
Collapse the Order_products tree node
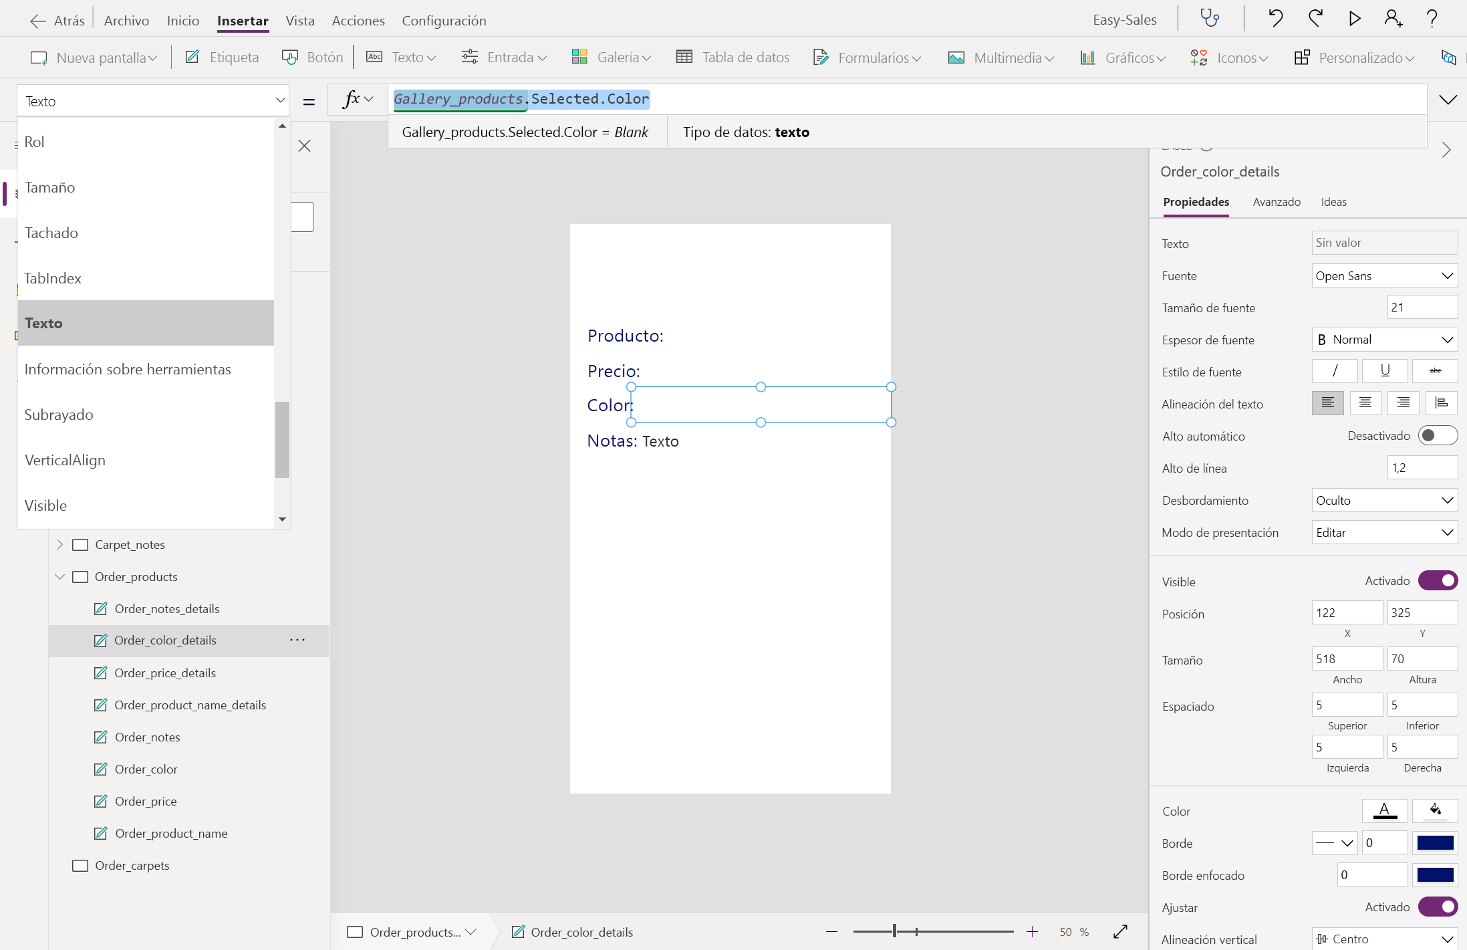click(59, 576)
